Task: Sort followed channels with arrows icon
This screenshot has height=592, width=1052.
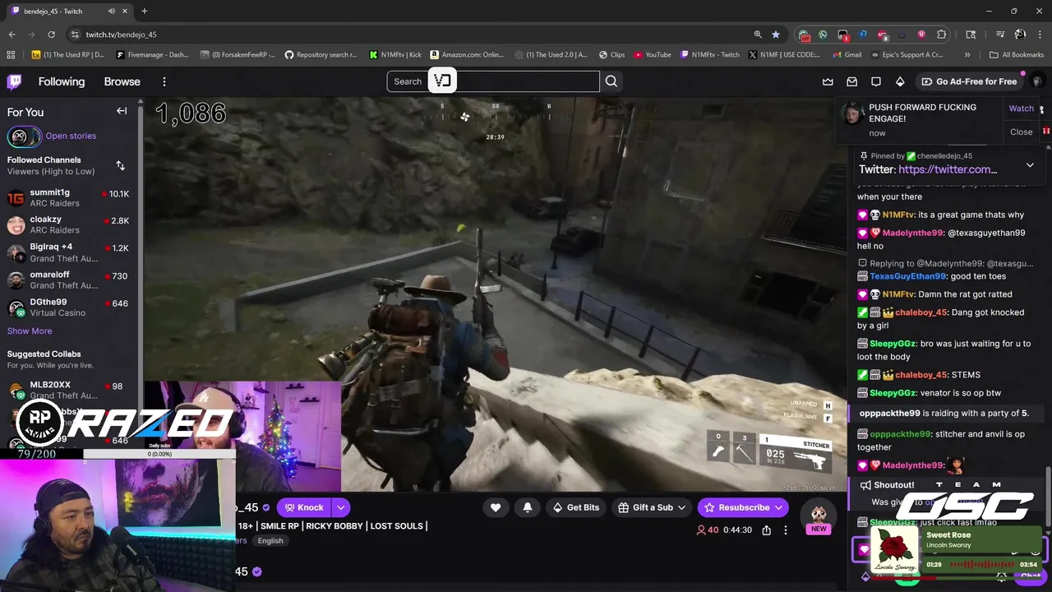Action: tap(120, 165)
